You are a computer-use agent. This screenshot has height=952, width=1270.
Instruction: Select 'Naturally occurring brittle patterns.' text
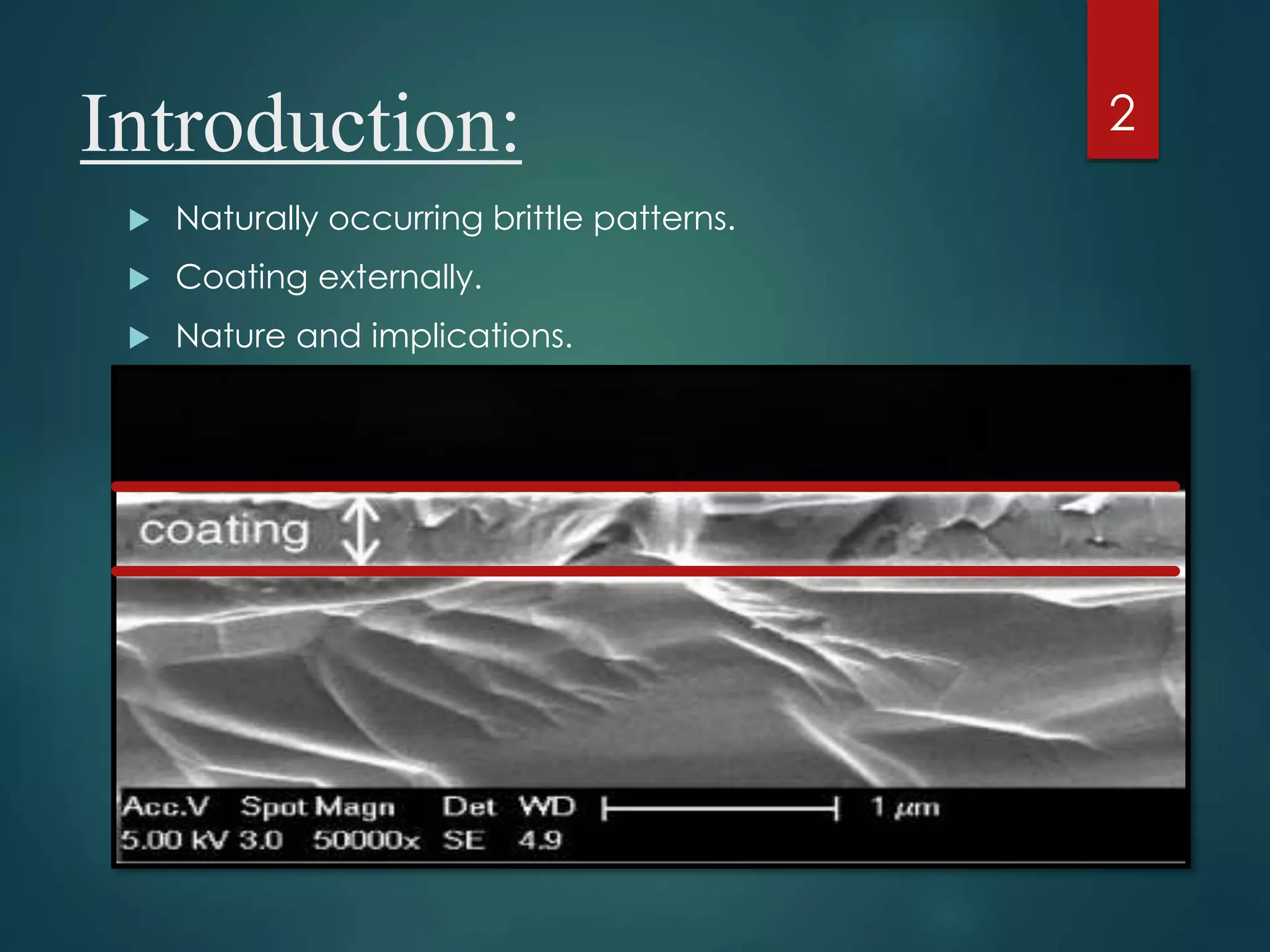point(455,219)
